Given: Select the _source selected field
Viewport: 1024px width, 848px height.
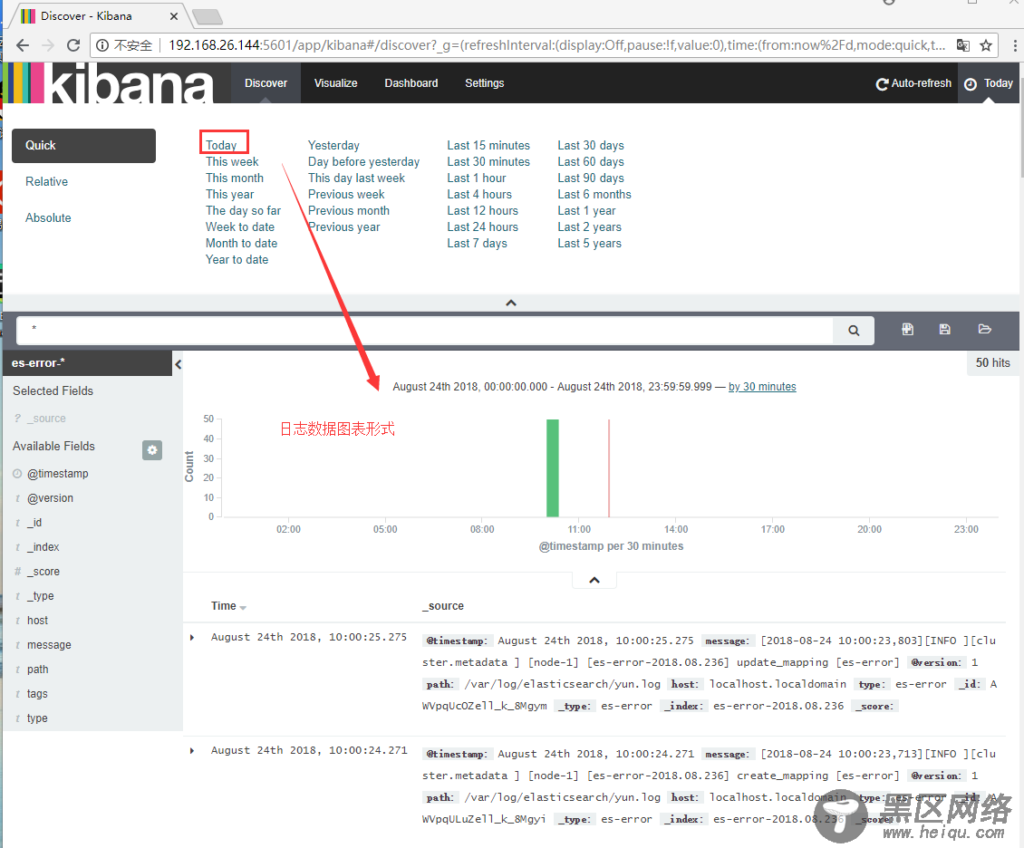Looking at the screenshot, I should point(46,419).
